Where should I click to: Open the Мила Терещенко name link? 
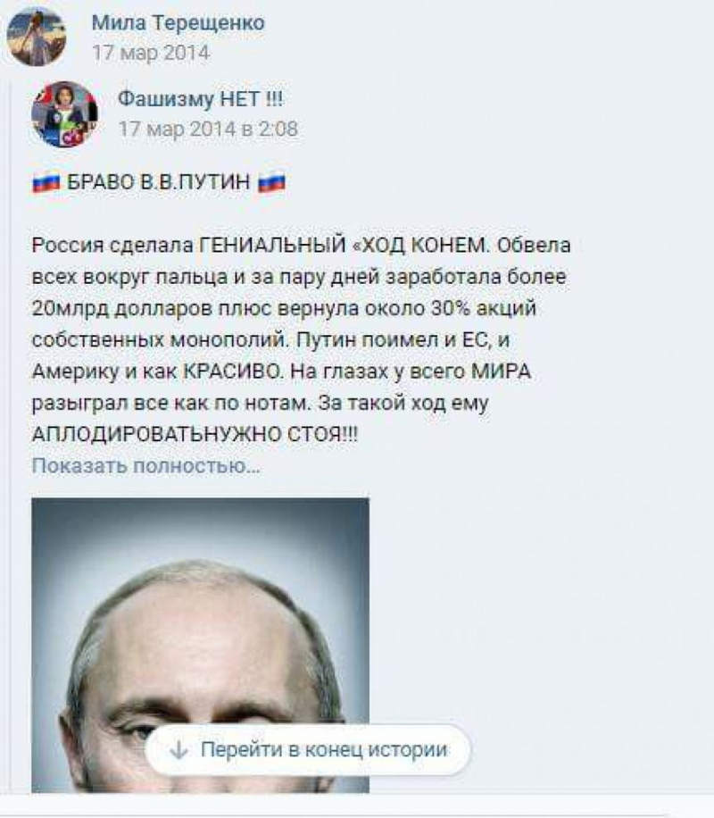(178, 23)
